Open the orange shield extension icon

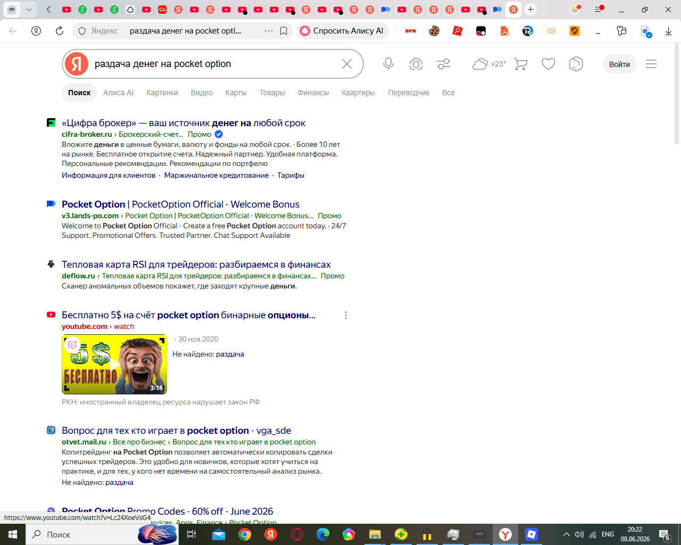pos(575,31)
